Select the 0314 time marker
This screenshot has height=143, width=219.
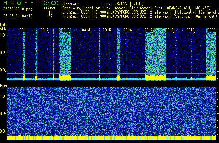(x=86, y=30)
